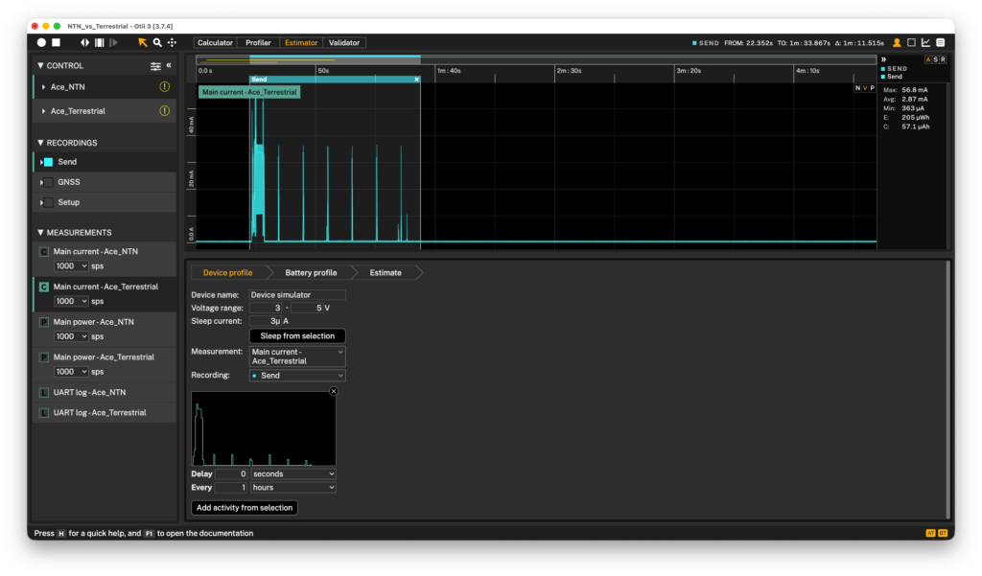Toggle Main power - Ace_NTN channel icon

click(44, 322)
